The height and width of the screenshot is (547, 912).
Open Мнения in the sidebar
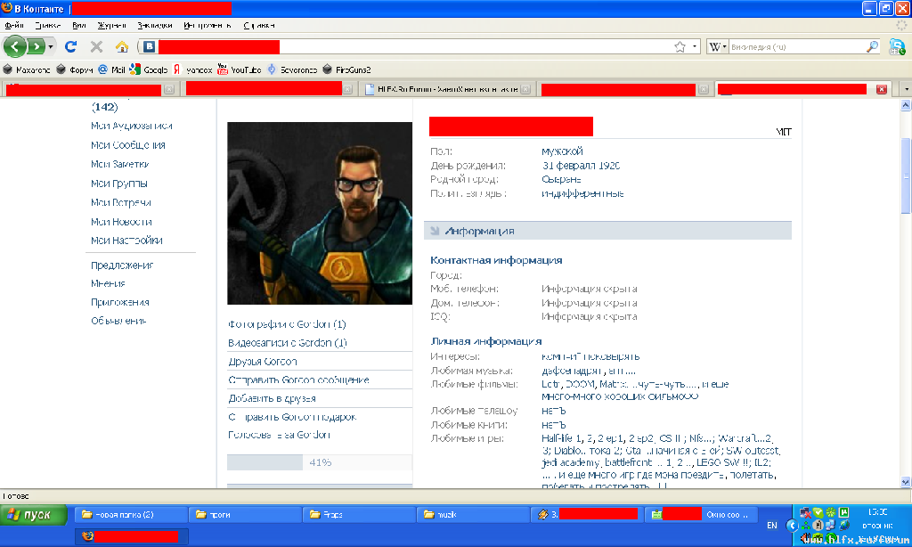[108, 283]
